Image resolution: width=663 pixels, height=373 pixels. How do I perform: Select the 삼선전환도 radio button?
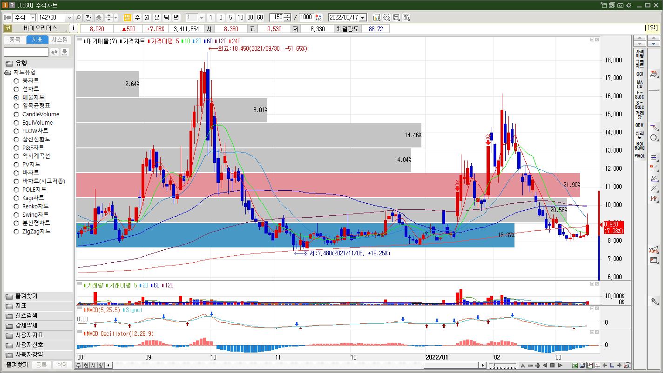(x=17, y=140)
